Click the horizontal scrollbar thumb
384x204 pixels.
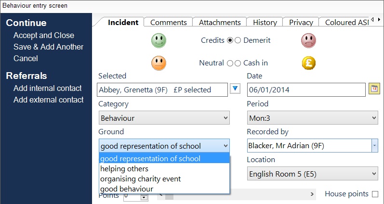click(169, 196)
